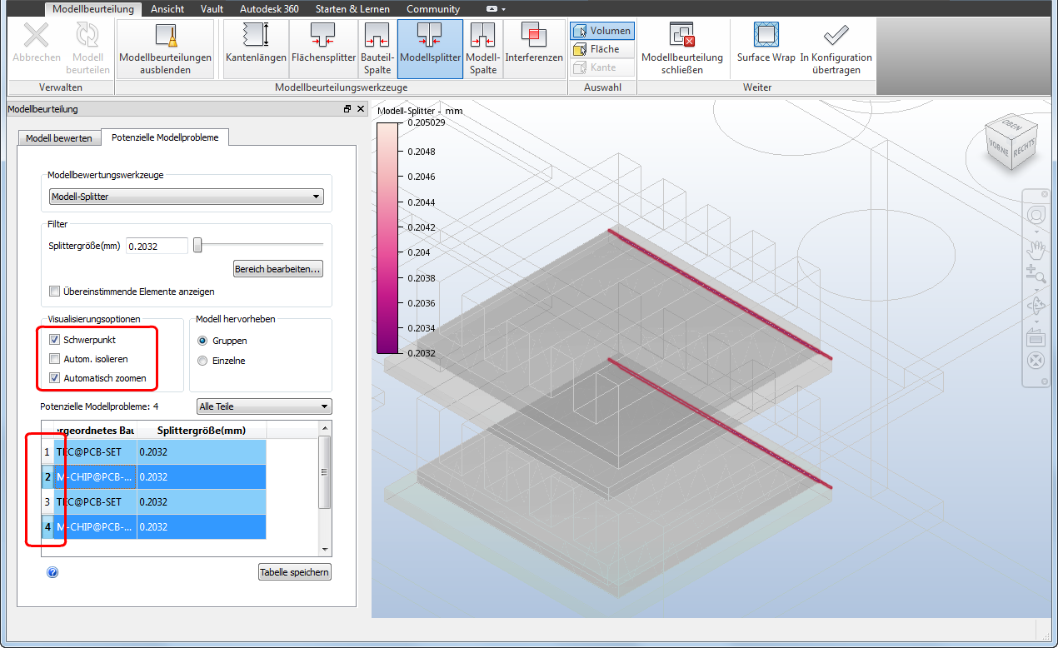Image resolution: width=1058 pixels, height=648 pixels.
Task: Activate the Zoom navigation tool
Action: 1036,274
